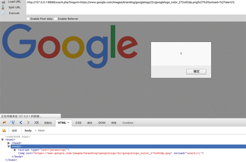Click the Google logo image

click(x=70, y=46)
